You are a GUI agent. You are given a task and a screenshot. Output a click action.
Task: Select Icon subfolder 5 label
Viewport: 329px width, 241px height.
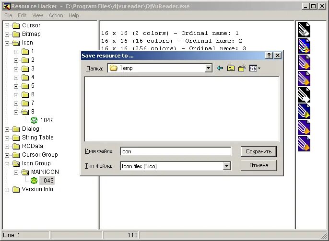point(33,86)
